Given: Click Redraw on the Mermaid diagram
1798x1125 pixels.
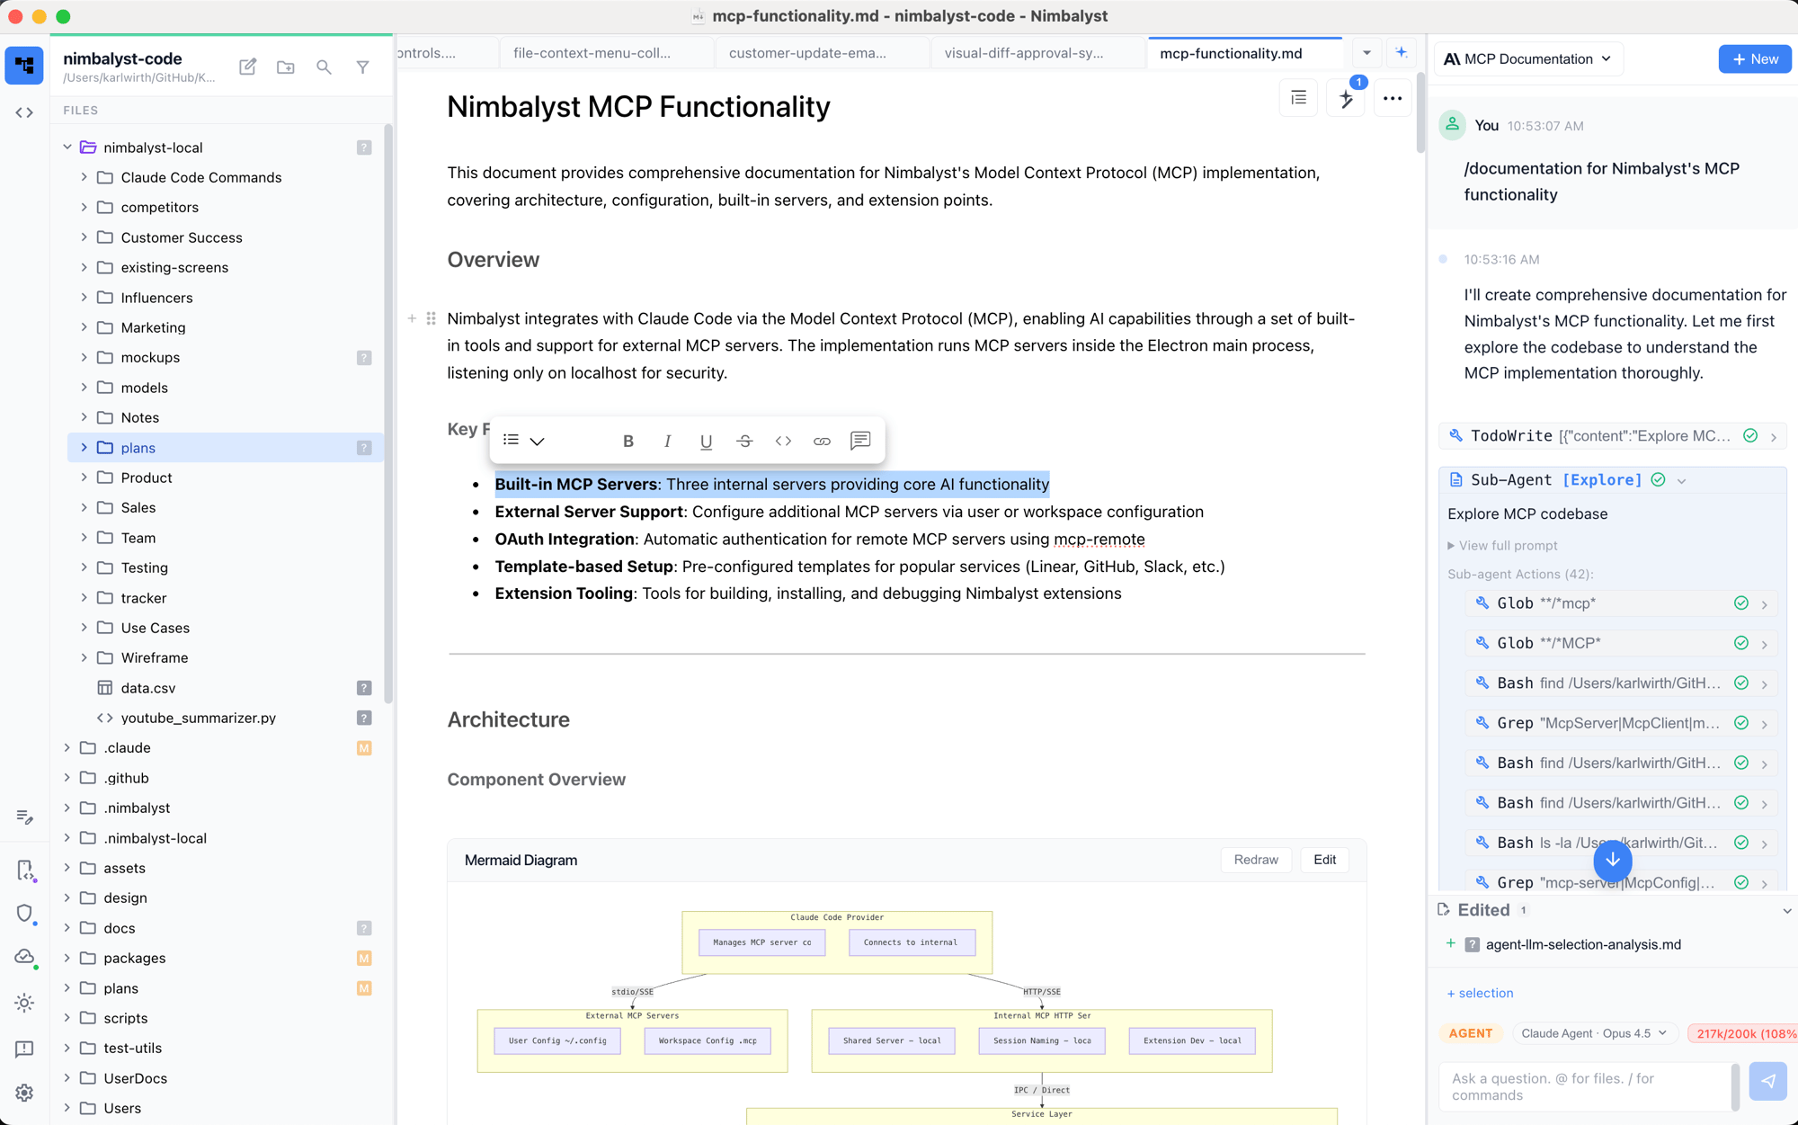Looking at the screenshot, I should [x=1255, y=860].
